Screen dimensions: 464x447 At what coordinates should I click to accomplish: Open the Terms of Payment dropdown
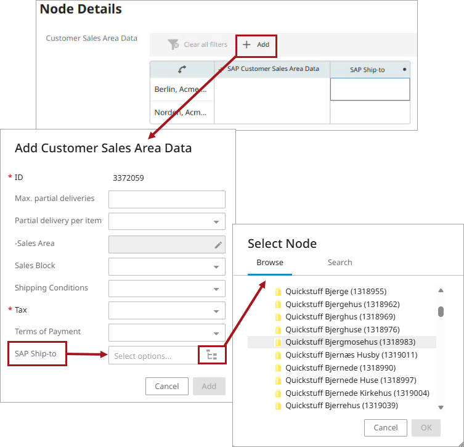[167, 333]
